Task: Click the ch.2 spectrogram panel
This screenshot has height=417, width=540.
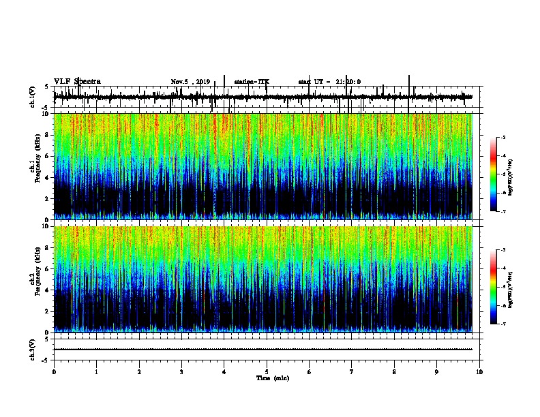Action: click(x=263, y=279)
